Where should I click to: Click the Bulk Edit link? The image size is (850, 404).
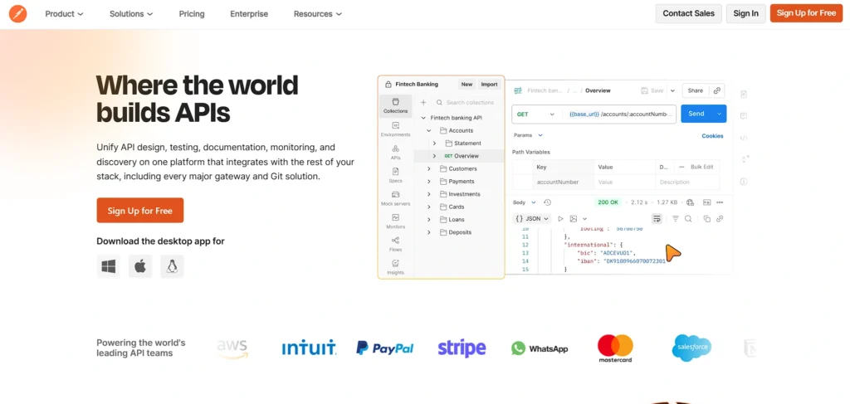pos(702,167)
